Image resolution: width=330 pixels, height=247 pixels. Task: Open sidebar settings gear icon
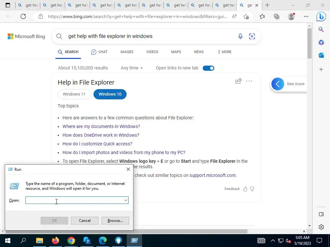click(x=321, y=227)
